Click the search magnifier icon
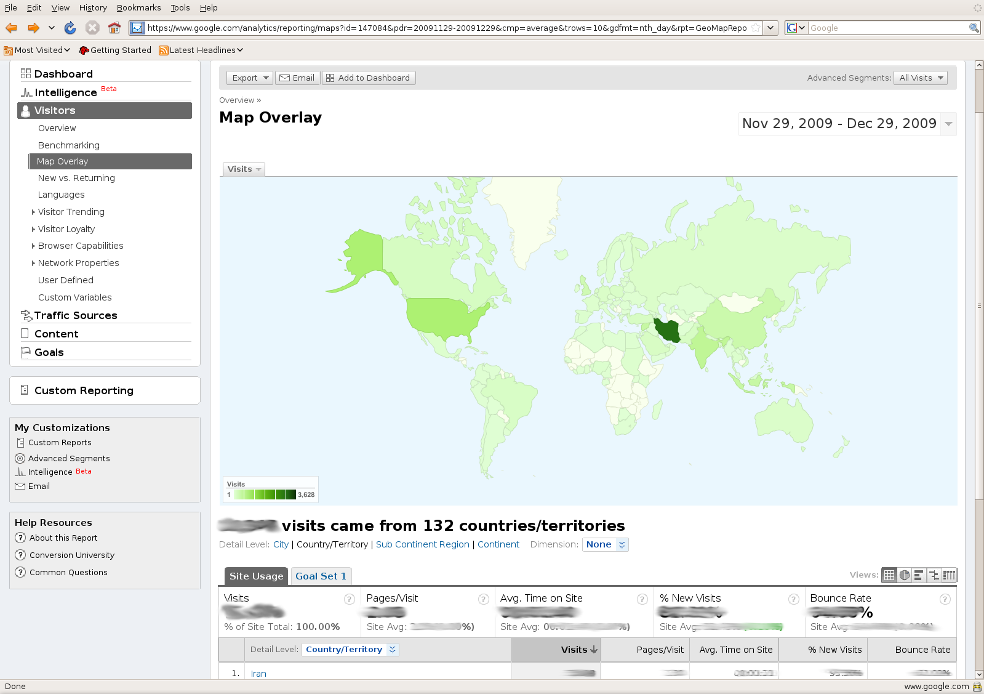The width and height of the screenshot is (984, 694). point(974,28)
